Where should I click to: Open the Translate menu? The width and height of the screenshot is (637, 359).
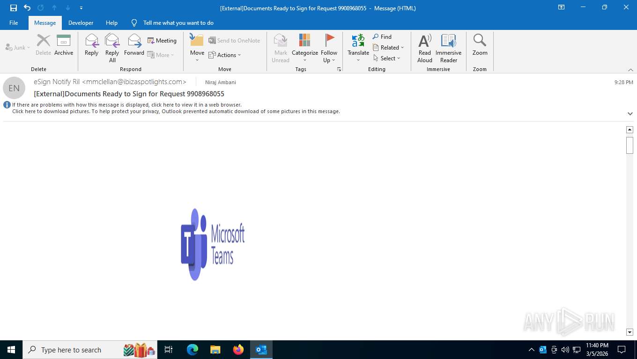pyautogui.click(x=358, y=48)
